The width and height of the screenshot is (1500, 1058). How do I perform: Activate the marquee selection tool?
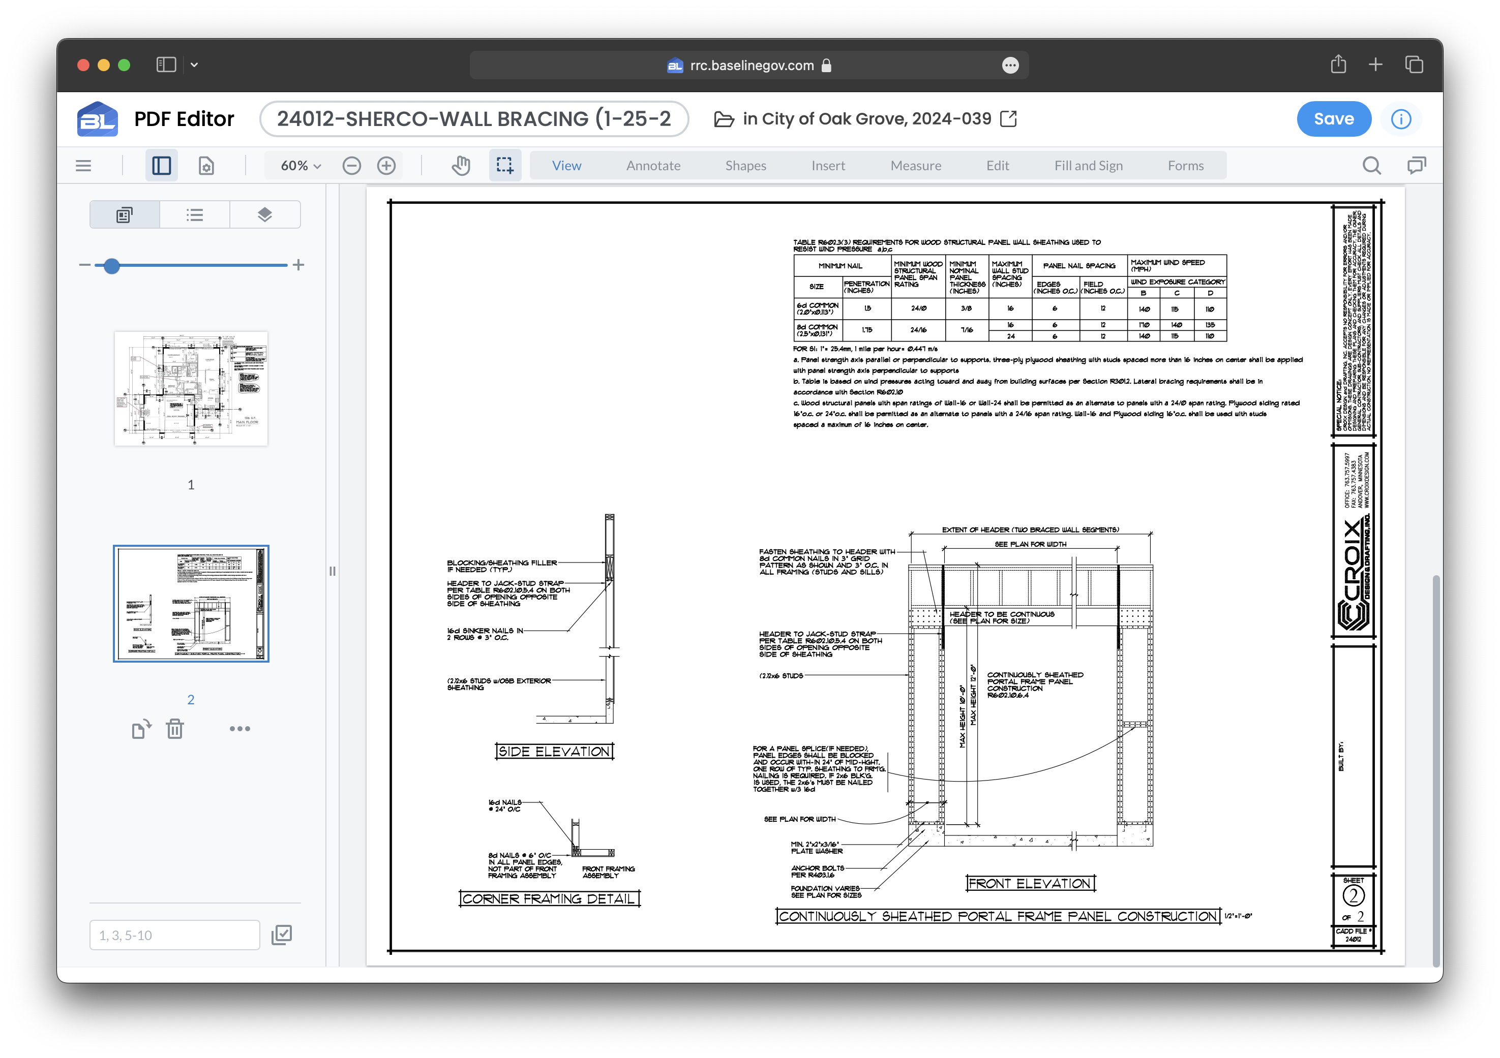click(x=504, y=166)
